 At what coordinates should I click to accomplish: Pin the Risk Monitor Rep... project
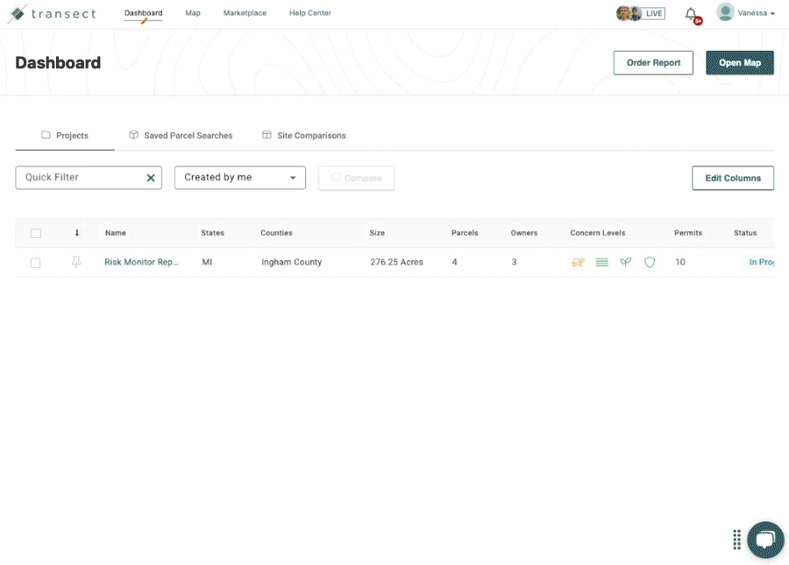(x=76, y=262)
